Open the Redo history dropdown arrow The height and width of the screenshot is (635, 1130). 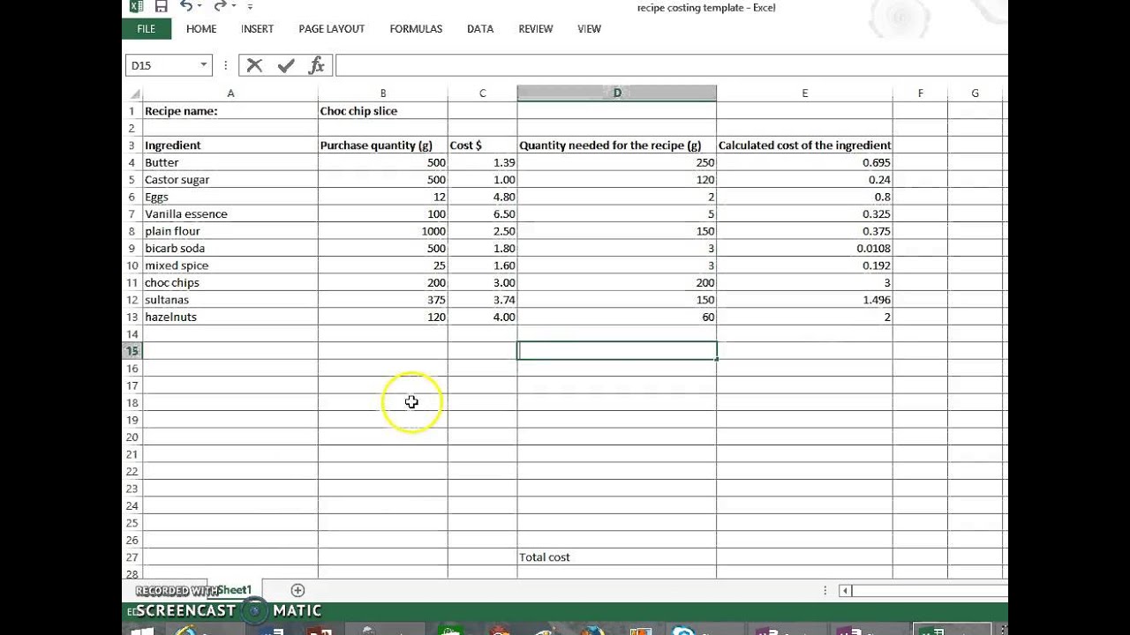click(233, 6)
